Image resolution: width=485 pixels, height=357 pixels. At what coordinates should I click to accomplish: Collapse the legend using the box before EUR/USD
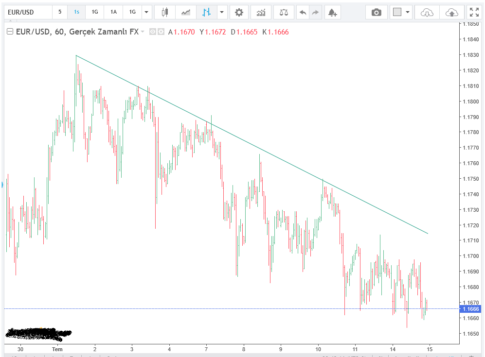click(10, 32)
